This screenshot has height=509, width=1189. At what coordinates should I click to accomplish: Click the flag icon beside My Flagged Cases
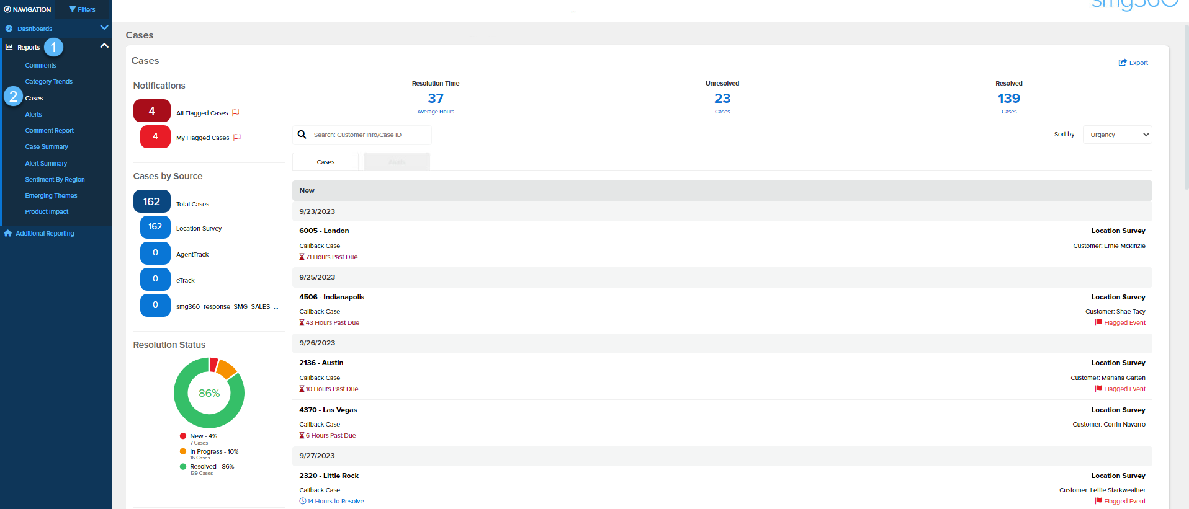[x=236, y=138]
